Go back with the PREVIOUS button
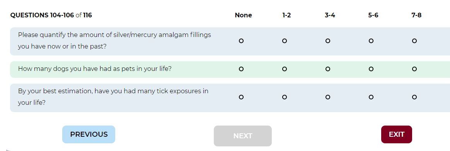 click(x=89, y=134)
